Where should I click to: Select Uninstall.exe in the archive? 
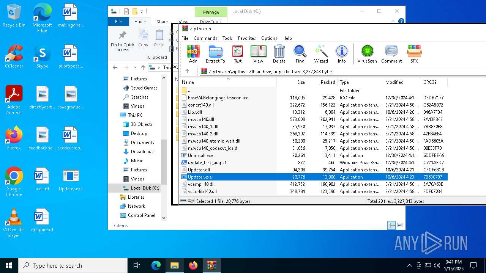pyautogui.click(x=200, y=155)
